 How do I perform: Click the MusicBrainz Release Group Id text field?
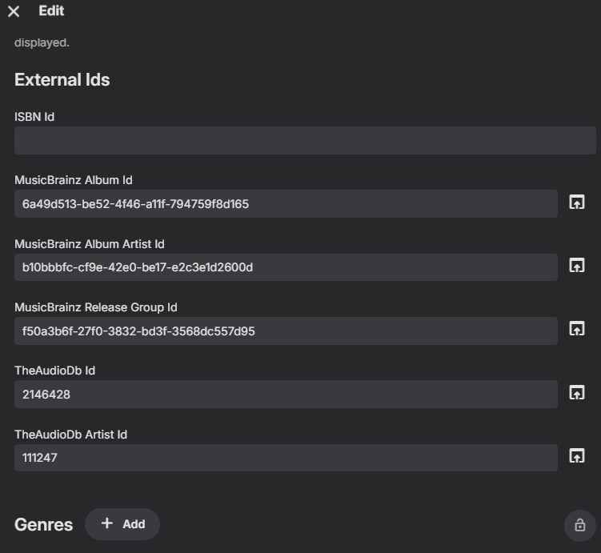click(x=286, y=331)
